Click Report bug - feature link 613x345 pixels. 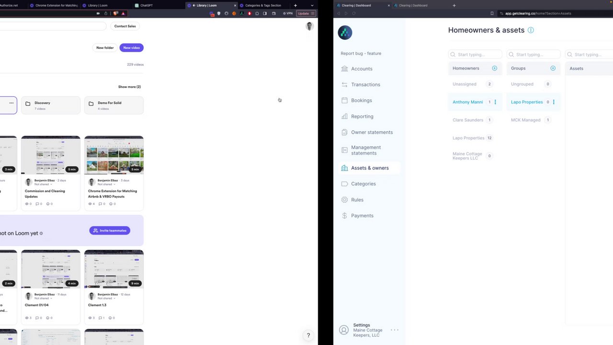pos(361,53)
